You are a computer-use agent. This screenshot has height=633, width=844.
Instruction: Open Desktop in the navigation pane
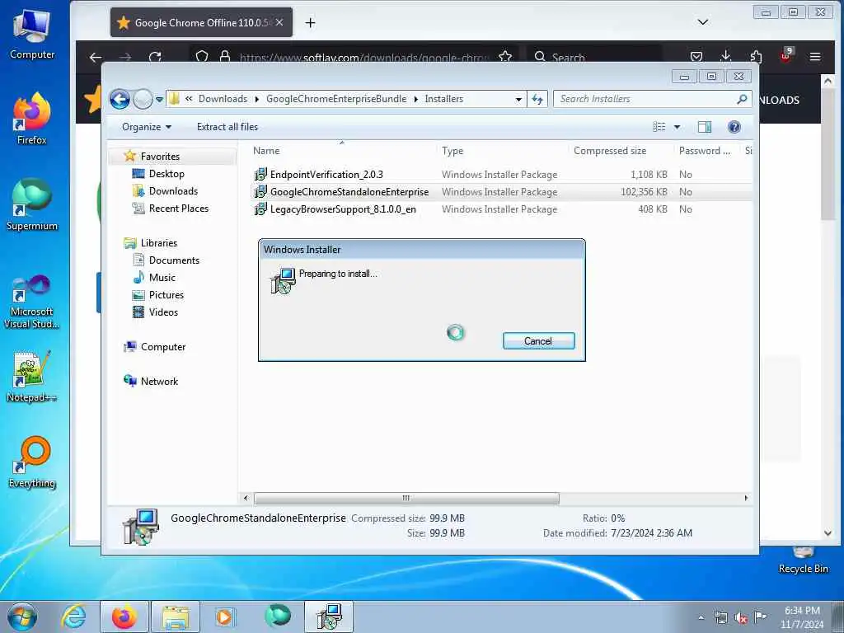pyautogui.click(x=166, y=174)
